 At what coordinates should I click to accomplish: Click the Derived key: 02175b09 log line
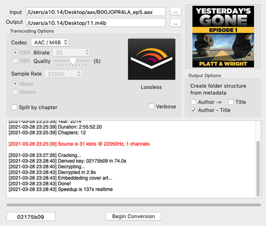[x=67, y=161]
